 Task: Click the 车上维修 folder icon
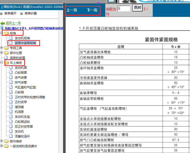click(x=6, y=62)
